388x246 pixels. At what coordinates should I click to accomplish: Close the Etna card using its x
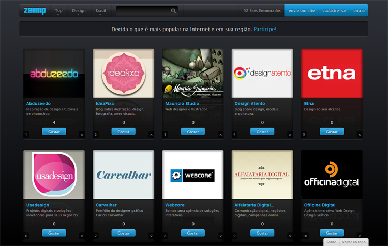point(360,135)
